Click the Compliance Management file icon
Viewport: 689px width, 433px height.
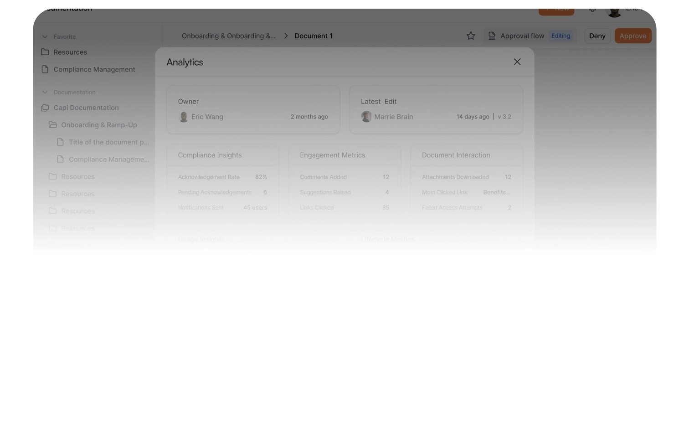click(45, 69)
